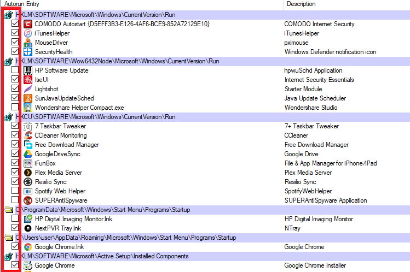Uncheck the iTunesHelper checkbox

pos(15,33)
